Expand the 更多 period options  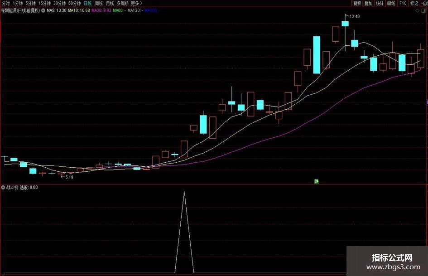136,3
